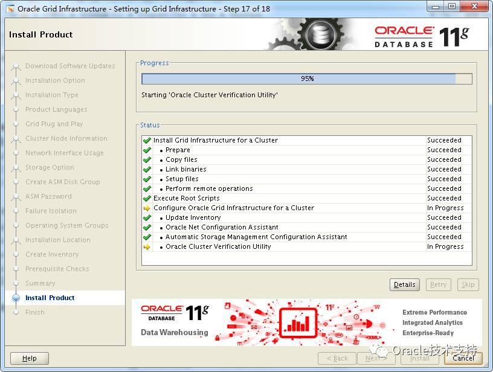493x372 pixels.
Task: Click checkmark beside Oracle Net Configuration Assistant
Action: (x=147, y=228)
